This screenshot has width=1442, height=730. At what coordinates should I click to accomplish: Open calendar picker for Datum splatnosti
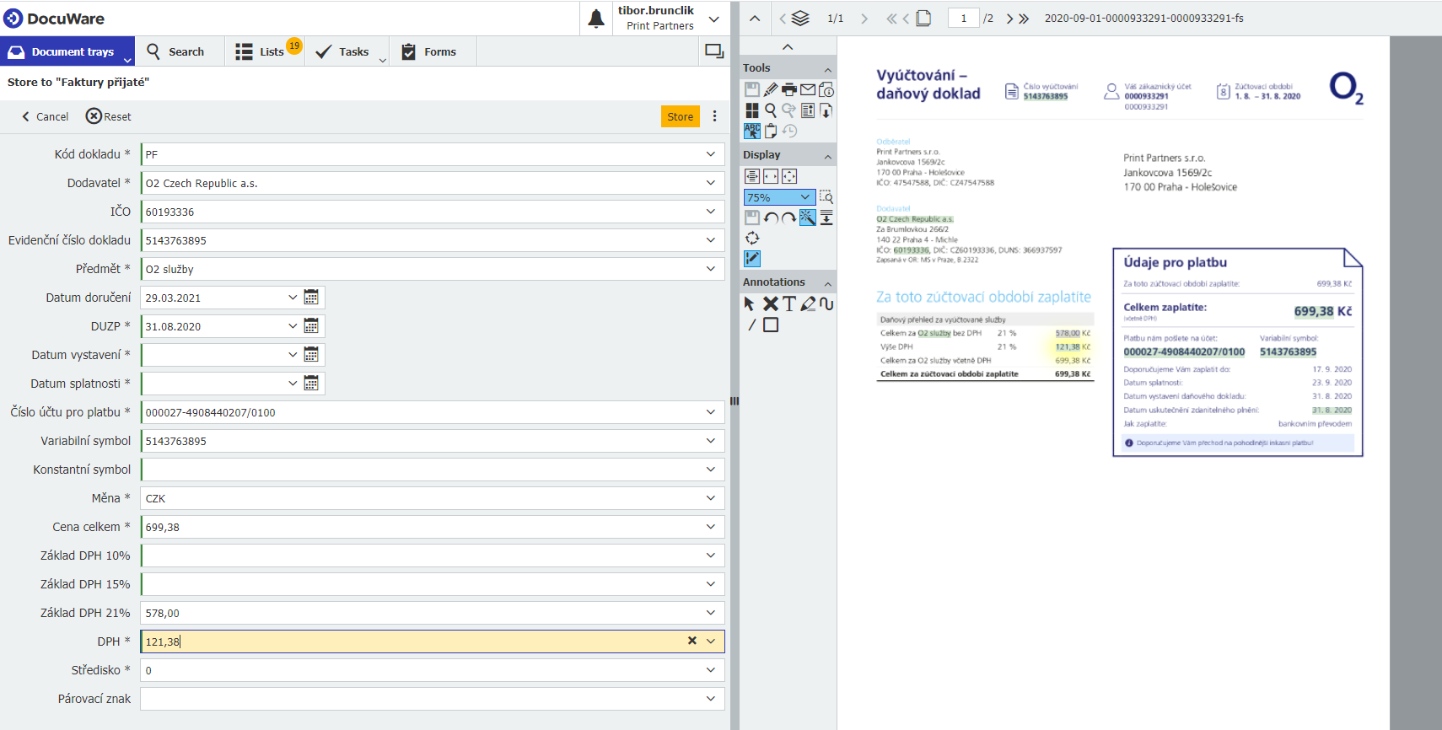pyautogui.click(x=311, y=384)
